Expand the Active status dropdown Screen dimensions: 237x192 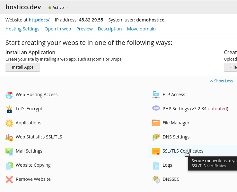[x=58, y=8]
